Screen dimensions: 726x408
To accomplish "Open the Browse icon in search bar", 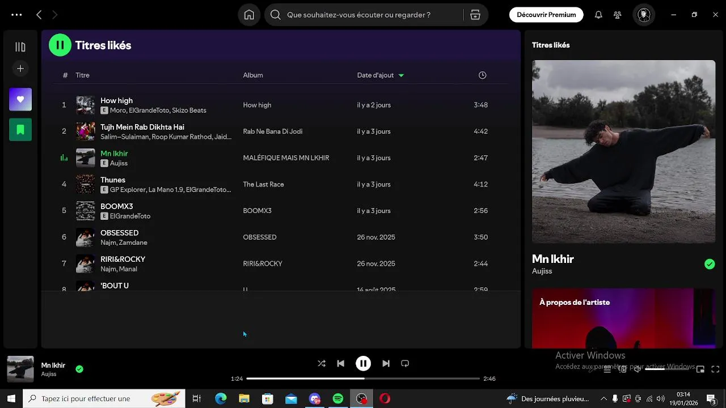I will click(475, 15).
